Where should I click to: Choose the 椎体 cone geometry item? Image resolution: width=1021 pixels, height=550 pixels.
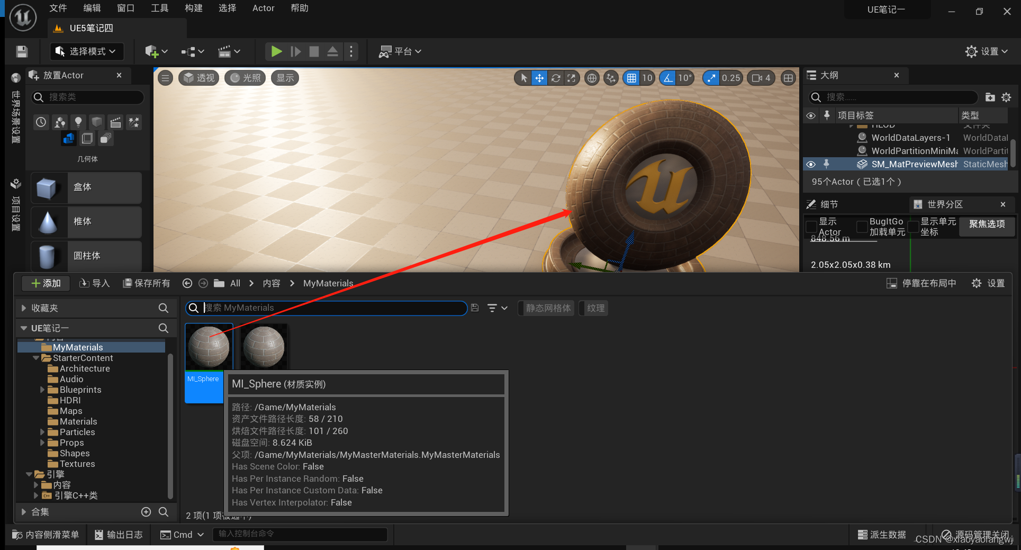tap(86, 222)
